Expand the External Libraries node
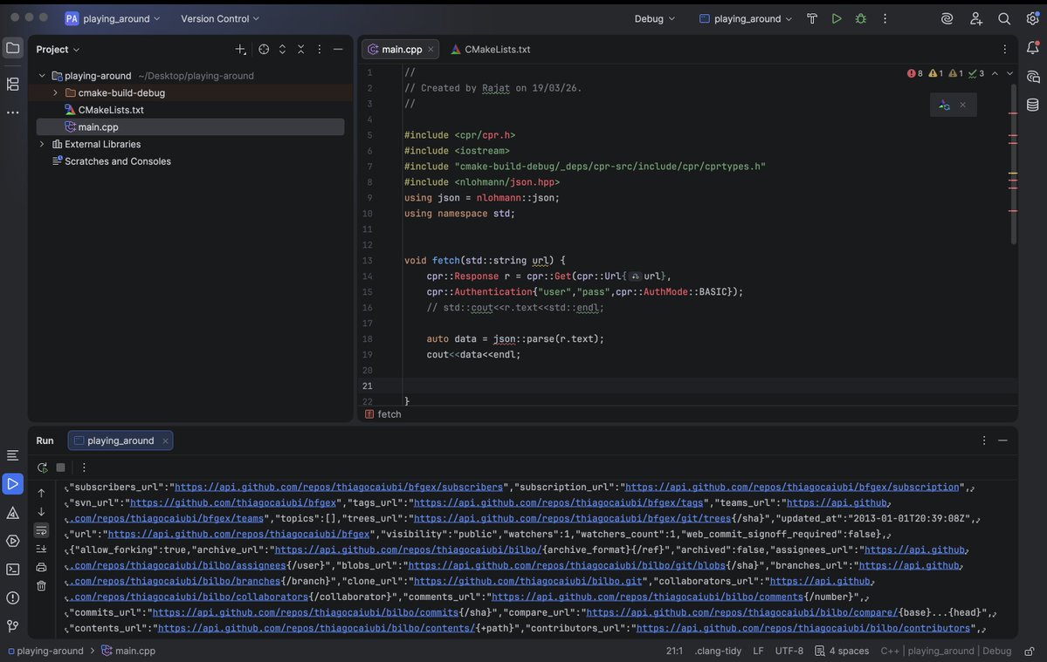 [41, 144]
